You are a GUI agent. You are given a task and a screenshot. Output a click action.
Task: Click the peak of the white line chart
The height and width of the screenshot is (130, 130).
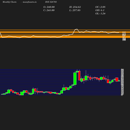coord(77,29)
